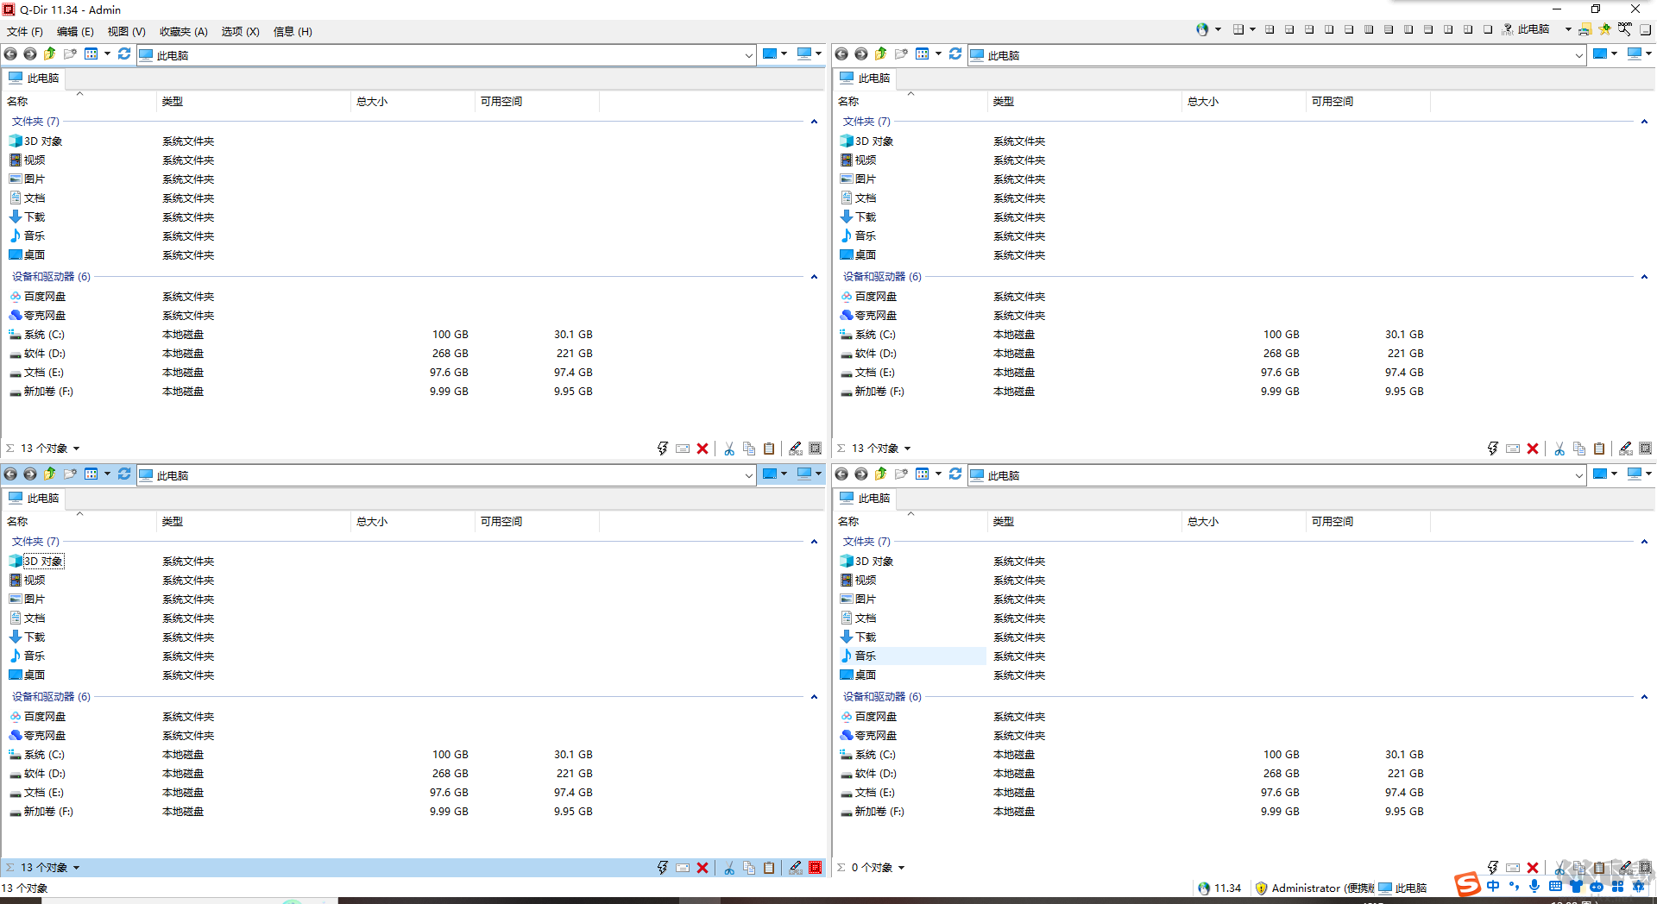Click the back arrow in bottom-right pane
Screen dimensions: 1657x904
(x=841, y=474)
